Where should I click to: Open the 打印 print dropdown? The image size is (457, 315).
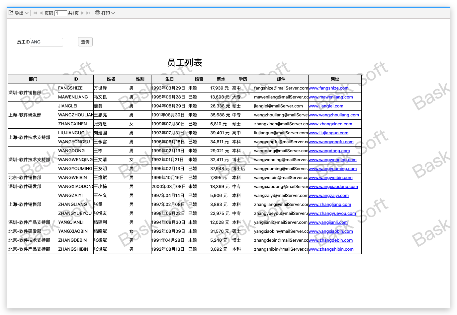click(x=105, y=13)
